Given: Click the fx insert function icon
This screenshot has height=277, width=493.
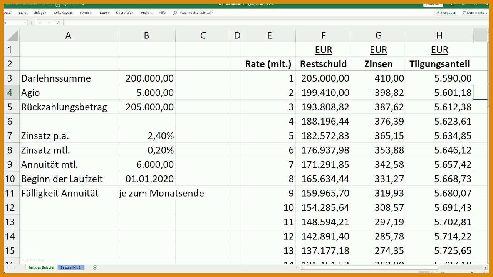Looking at the screenshot, I should tap(58, 23).
